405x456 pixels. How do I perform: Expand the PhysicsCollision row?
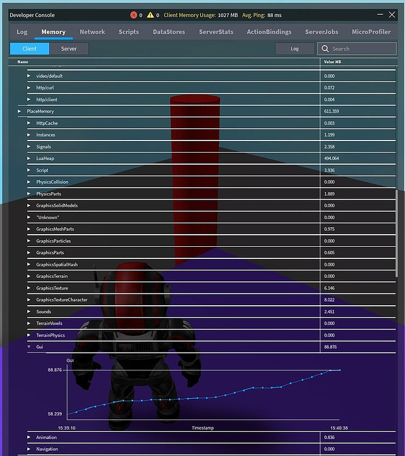click(x=29, y=182)
